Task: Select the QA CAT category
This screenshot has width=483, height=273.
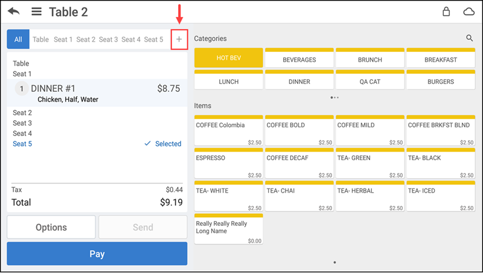Action: coord(370,80)
